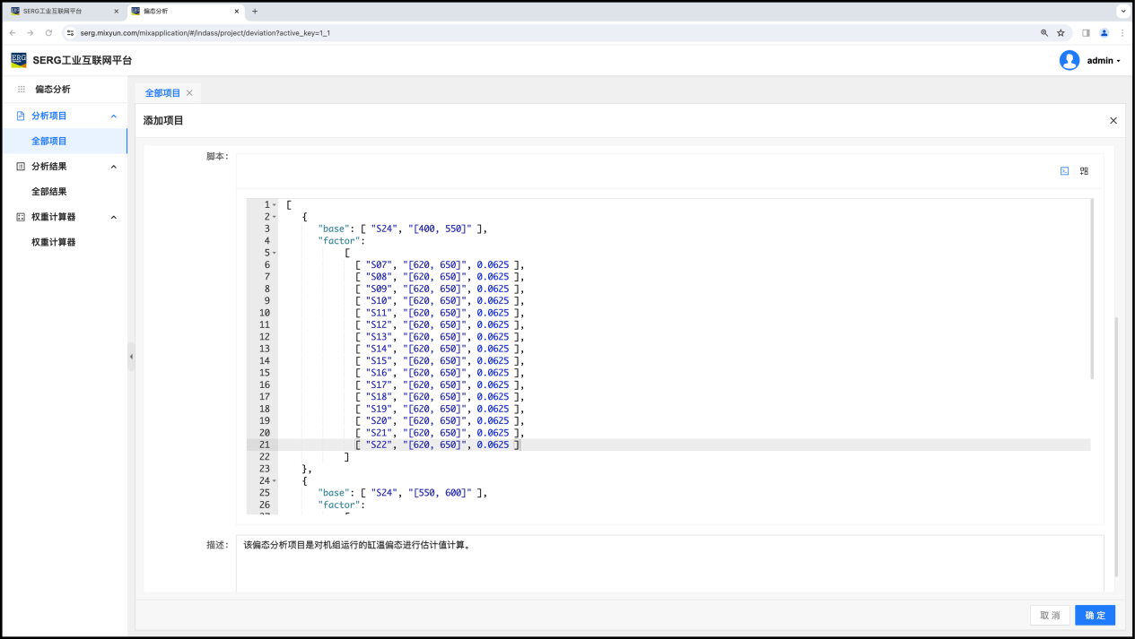Viewport: 1135px width, 639px height.
Task: Close the 添加项目 dialog with X
Action: click(1113, 121)
